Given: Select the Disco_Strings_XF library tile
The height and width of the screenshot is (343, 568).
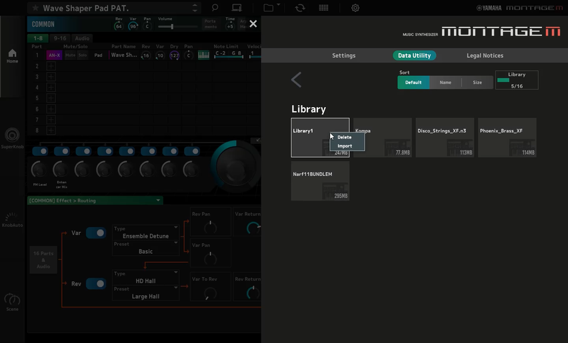Looking at the screenshot, I should click(x=445, y=138).
